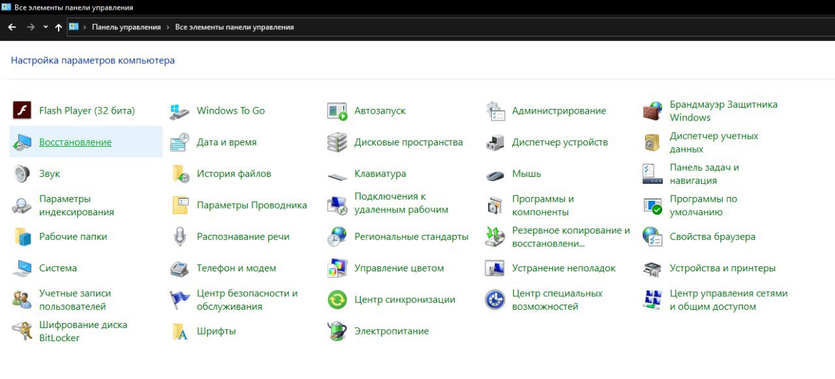Click the Региональные стандарты globe icon
The height and width of the screenshot is (379, 835).
coord(337,237)
